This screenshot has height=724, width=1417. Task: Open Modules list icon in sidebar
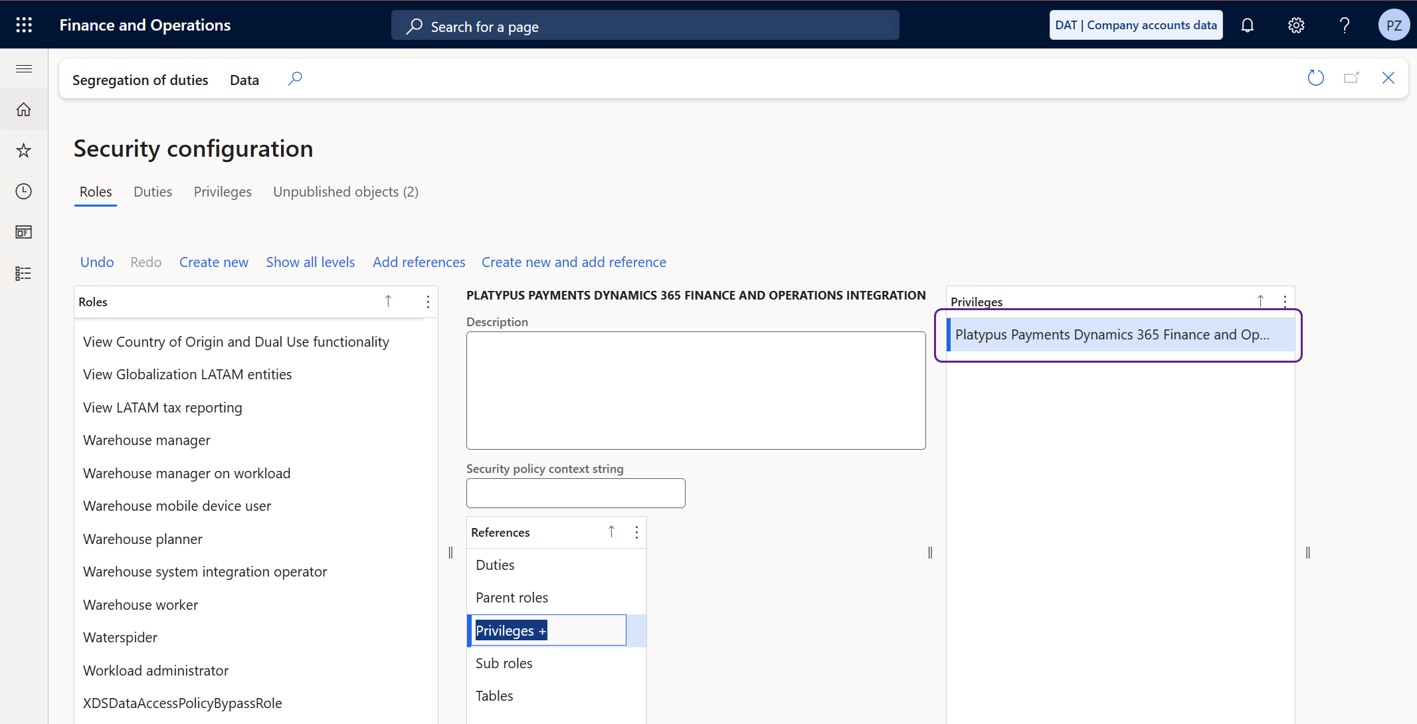(24, 274)
